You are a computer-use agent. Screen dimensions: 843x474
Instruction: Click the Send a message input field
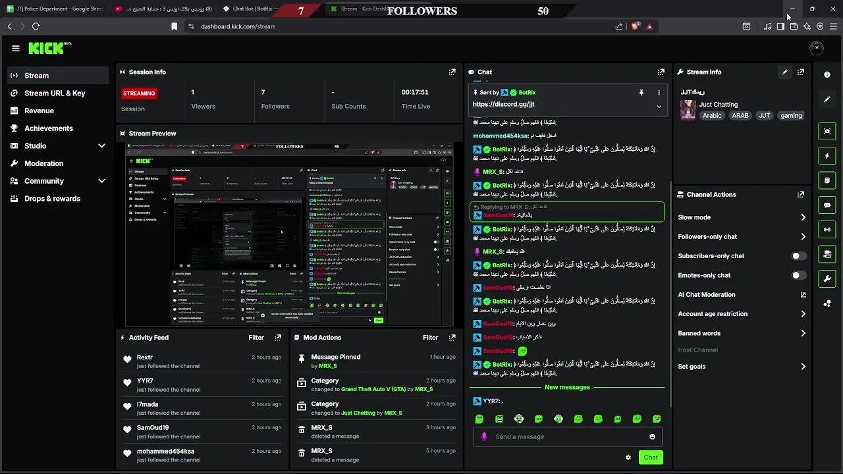568,436
